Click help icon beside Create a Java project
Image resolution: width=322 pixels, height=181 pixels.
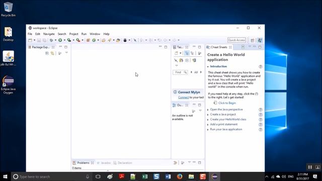pyautogui.click(x=261, y=115)
